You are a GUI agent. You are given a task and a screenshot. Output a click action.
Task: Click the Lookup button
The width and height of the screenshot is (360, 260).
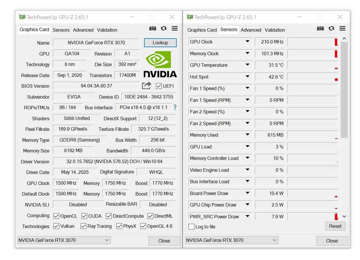coord(160,43)
